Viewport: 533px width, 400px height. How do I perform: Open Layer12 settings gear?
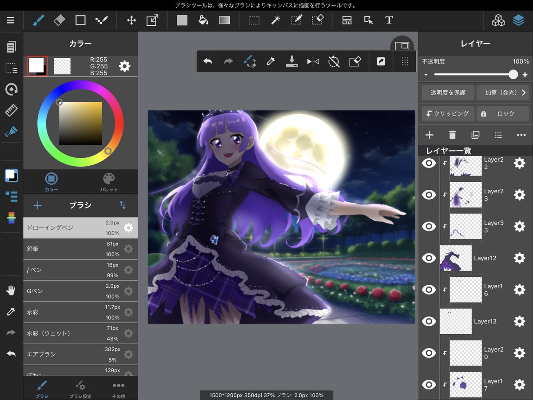(x=519, y=258)
